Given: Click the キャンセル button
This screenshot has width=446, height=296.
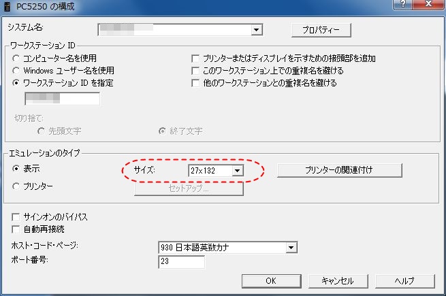Looking at the screenshot, I should (x=338, y=281).
